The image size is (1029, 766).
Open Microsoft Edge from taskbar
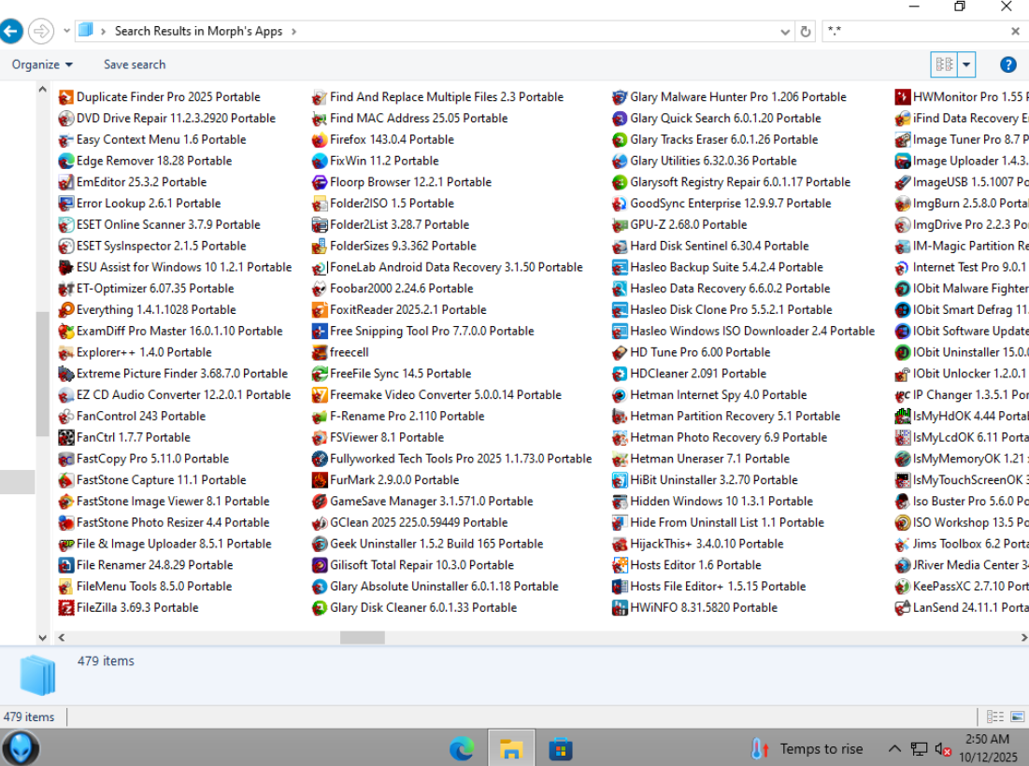462,748
